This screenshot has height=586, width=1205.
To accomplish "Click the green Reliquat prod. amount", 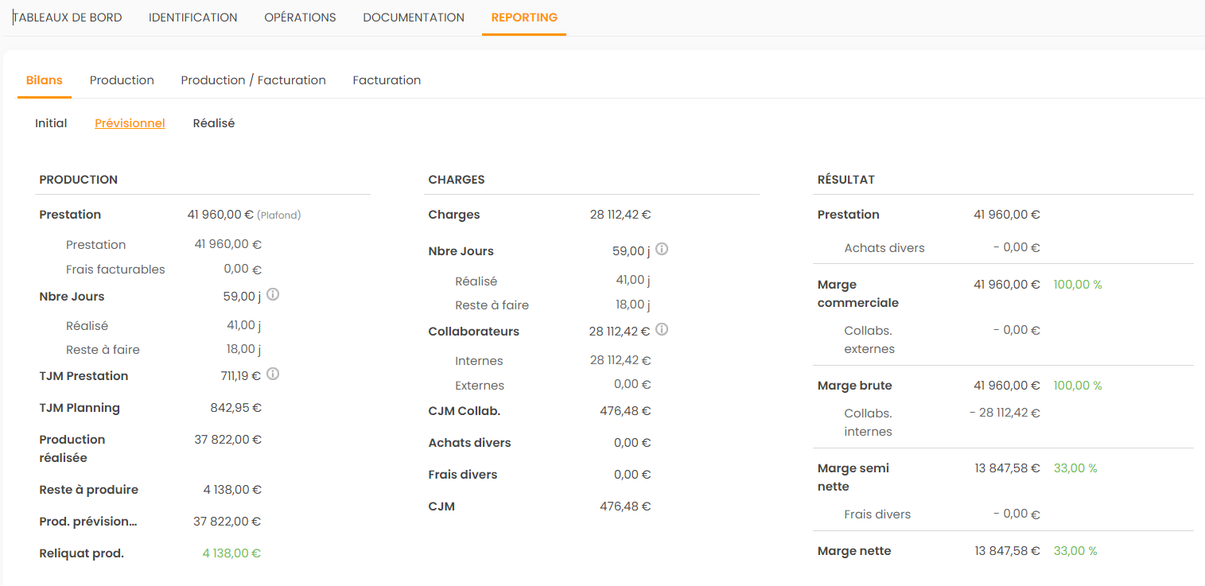I will (x=231, y=553).
